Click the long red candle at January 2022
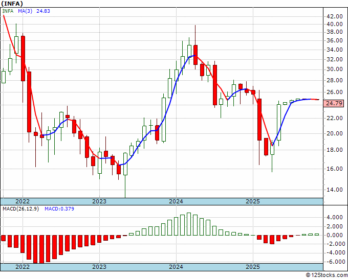Screen dimensions: 348x279 23,58
